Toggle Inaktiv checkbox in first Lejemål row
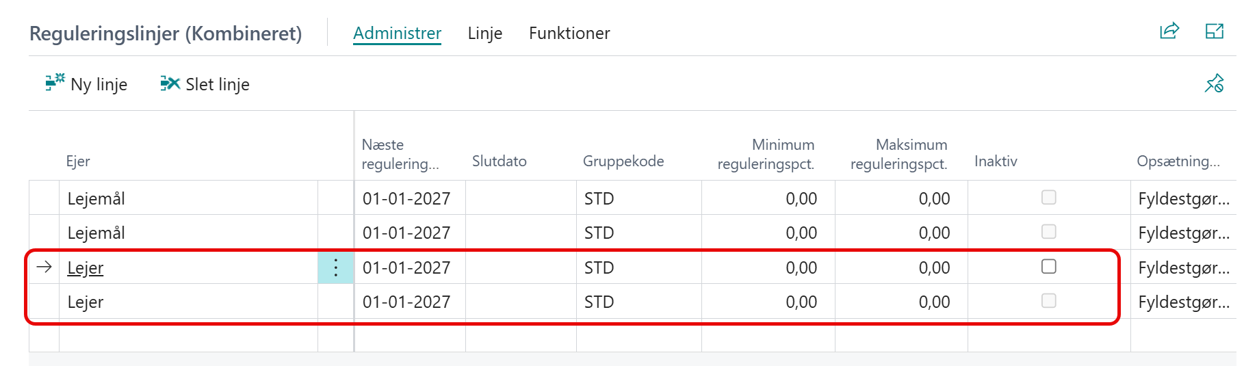The height and width of the screenshot is (366, 1257). (x=1048, y=198)
